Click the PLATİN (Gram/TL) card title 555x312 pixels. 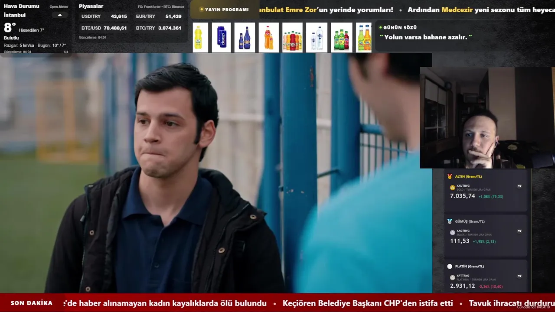(470, 266)
